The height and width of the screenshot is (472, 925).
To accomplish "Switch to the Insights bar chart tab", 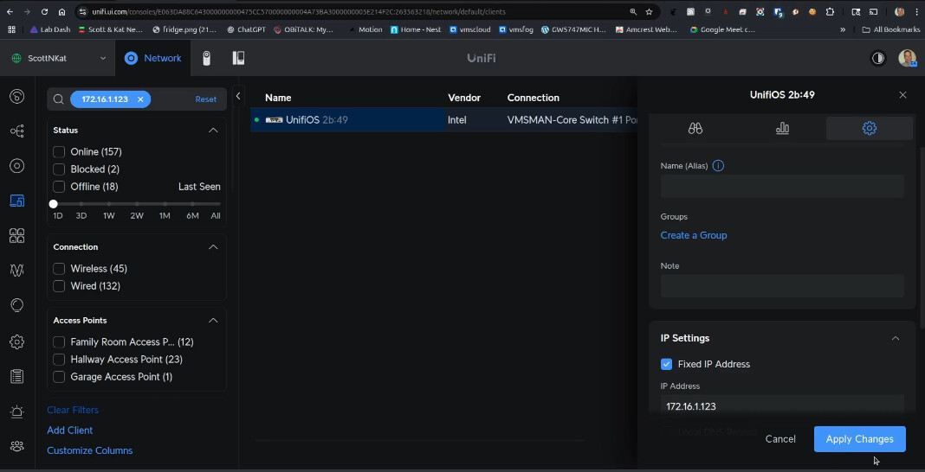I will (x=782, y=128).
